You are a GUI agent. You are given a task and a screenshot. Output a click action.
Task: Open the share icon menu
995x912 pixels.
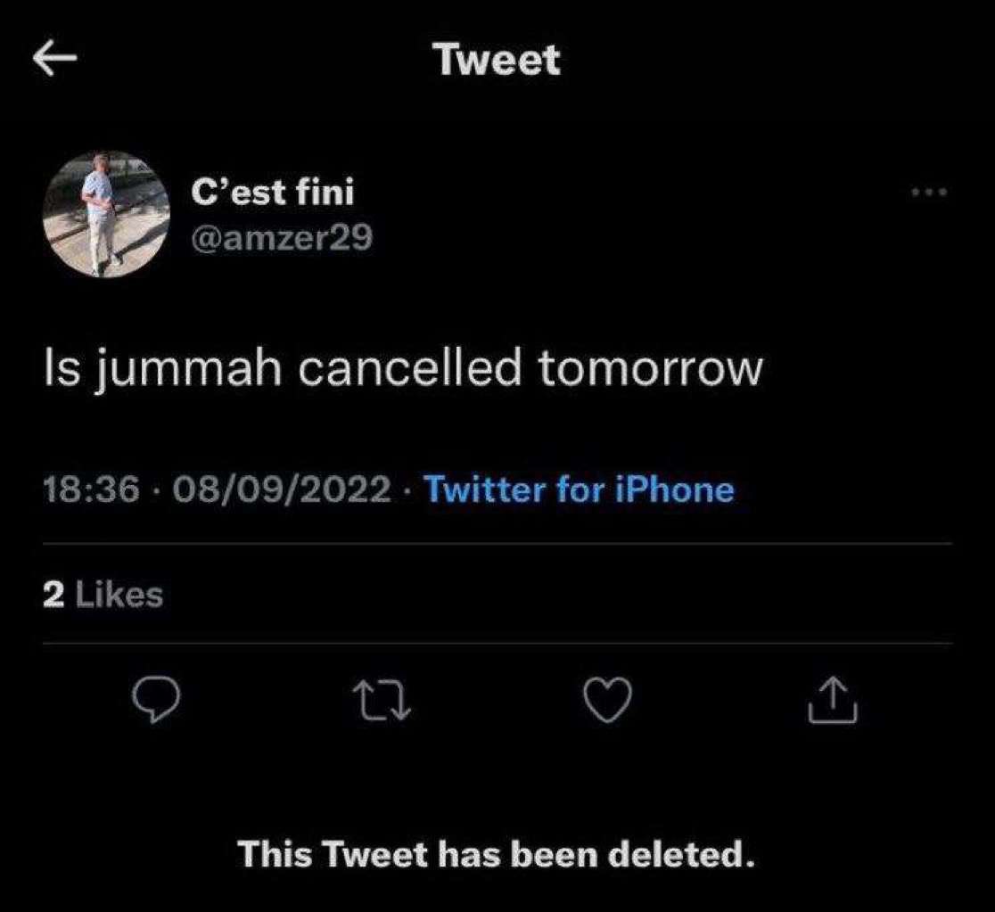coord(833,698)
